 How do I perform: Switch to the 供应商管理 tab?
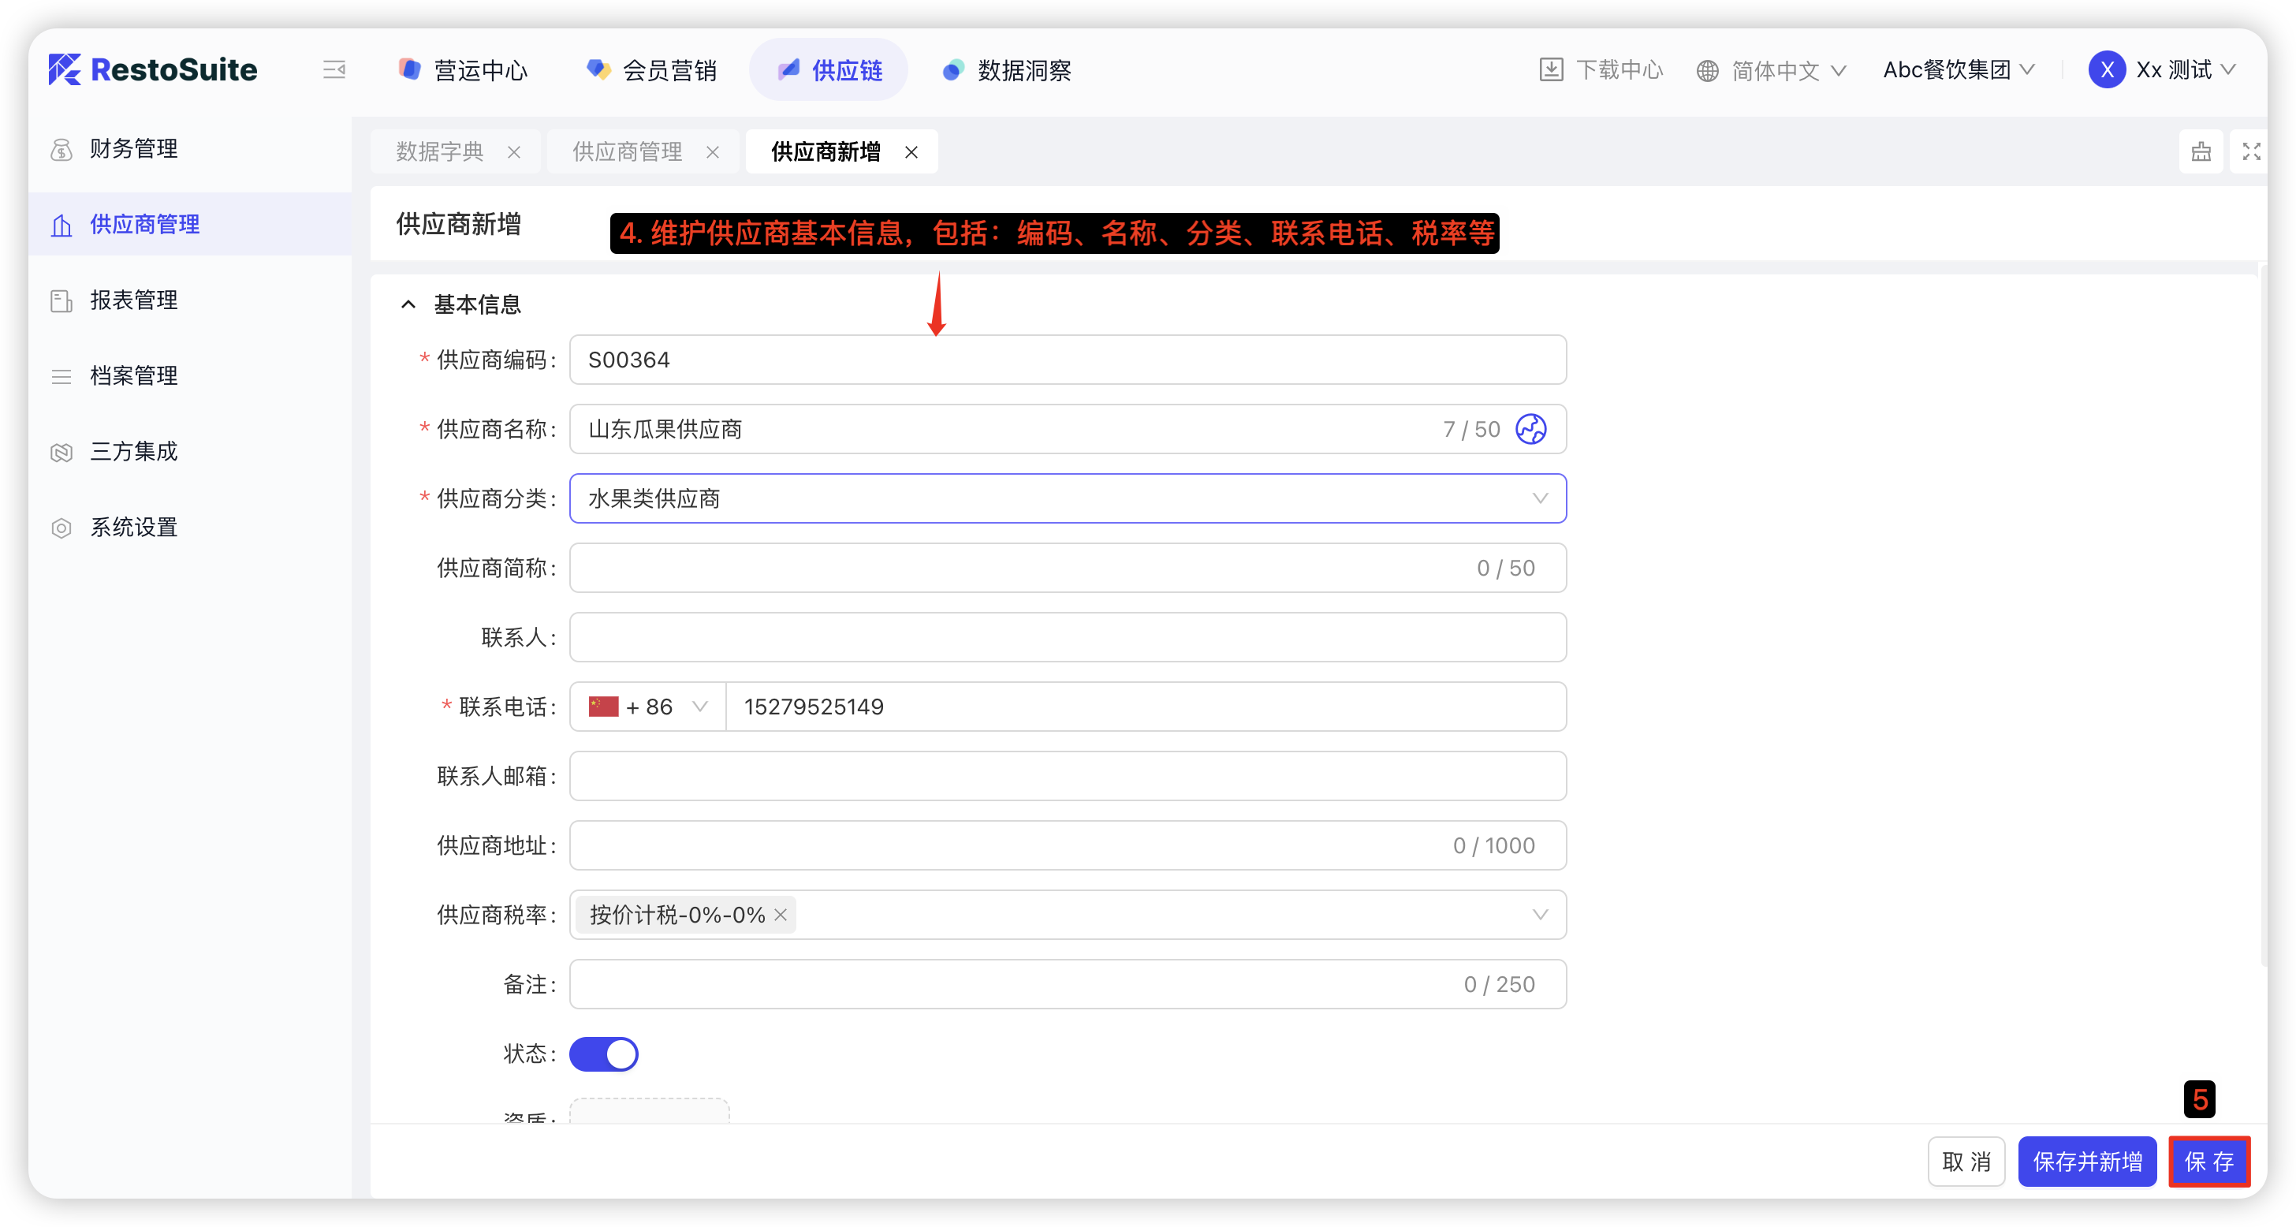(x=627, y=151)
